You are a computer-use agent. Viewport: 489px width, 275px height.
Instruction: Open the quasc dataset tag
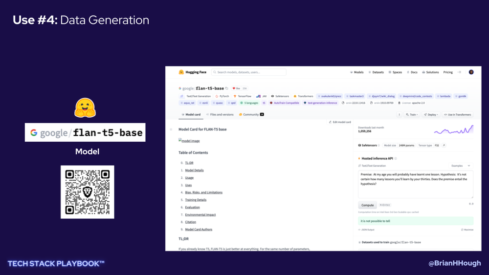click(x=218, y=103)
